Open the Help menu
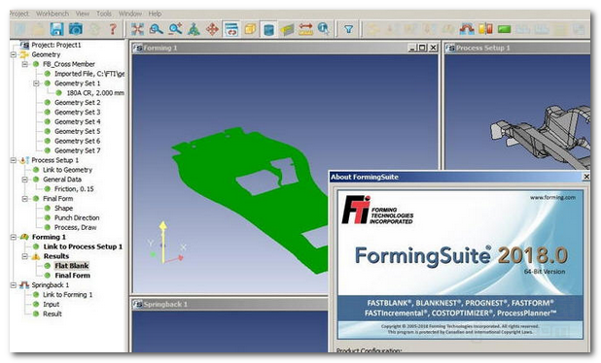The image size is (601, 363). [x=155, y=14]
